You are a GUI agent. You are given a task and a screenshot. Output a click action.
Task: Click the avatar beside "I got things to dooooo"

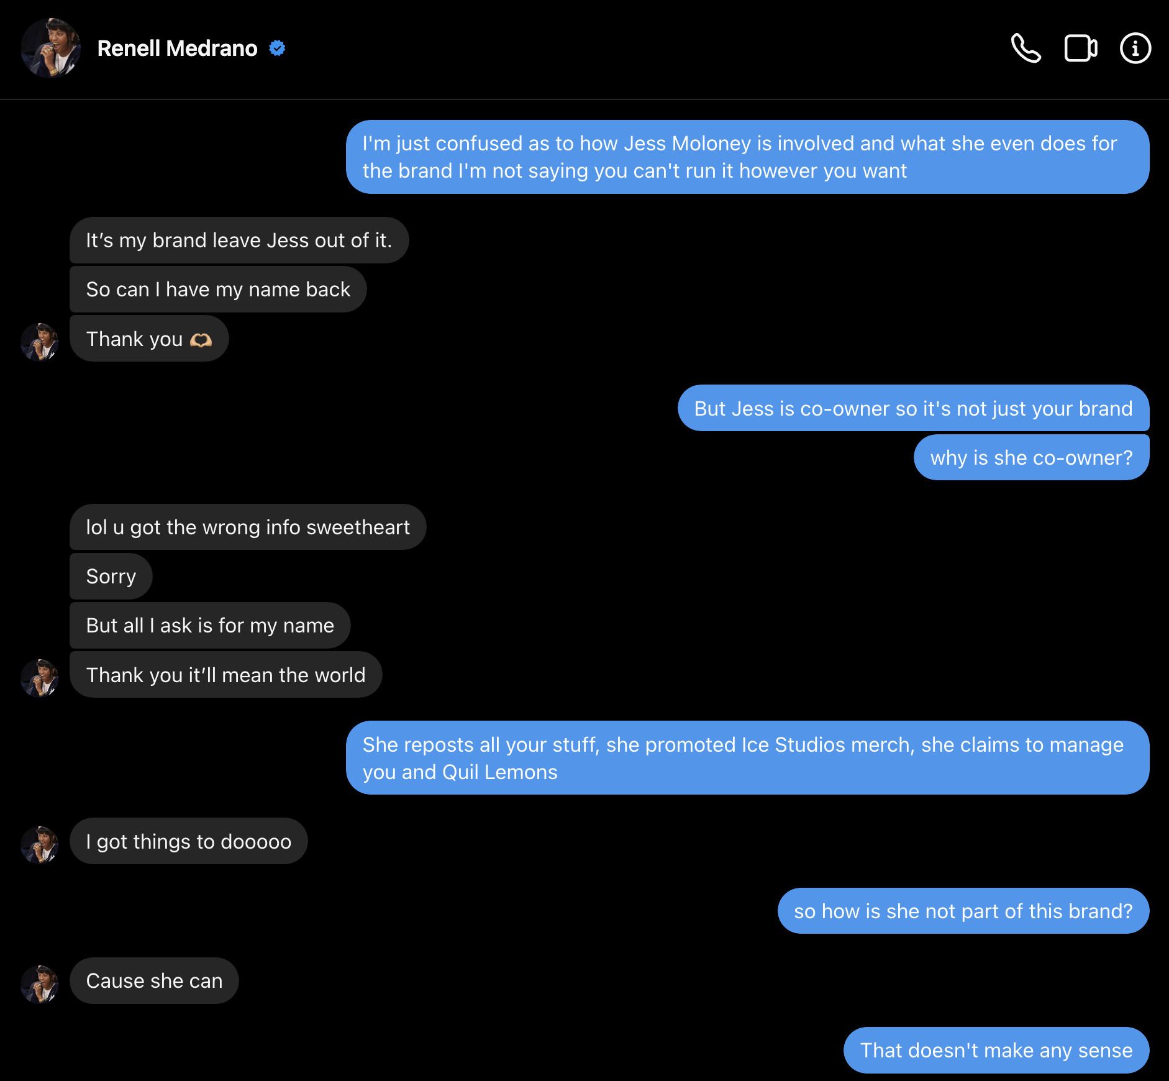click(x=40, y=844)
